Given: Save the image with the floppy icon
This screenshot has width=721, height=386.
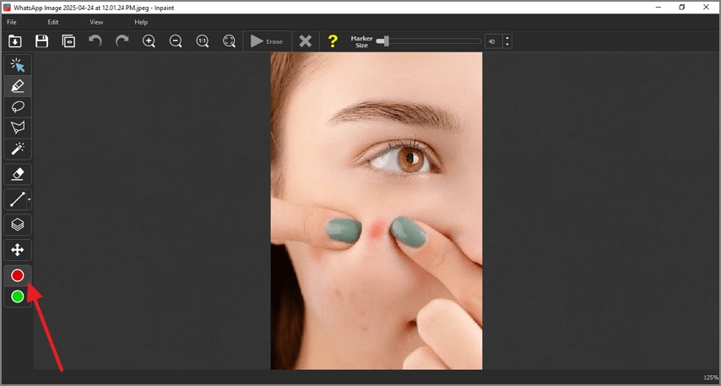Looking at the screenshot, I should 42,41.
